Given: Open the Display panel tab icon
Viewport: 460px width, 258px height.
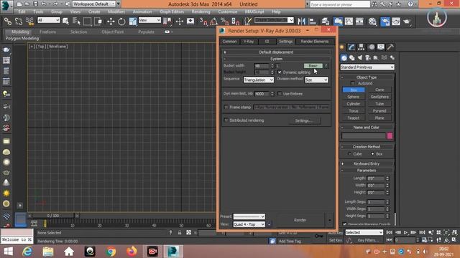Looking at the screenshot, I should click(x=381, y=47).
